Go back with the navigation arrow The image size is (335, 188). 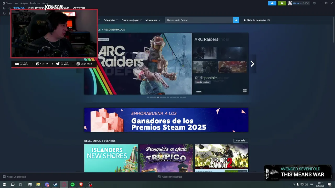pyautogui.click(x=4, y=8)
